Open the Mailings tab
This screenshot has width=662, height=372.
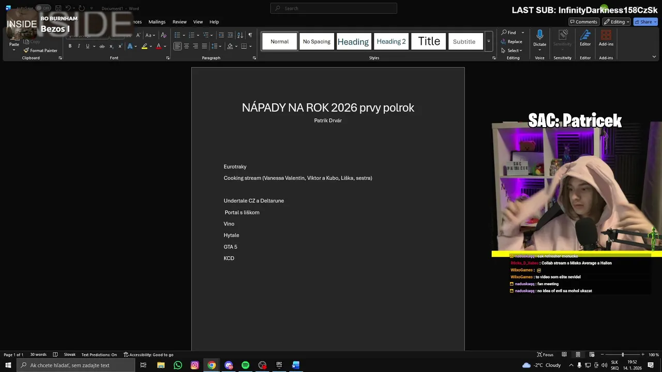[157, 22]
